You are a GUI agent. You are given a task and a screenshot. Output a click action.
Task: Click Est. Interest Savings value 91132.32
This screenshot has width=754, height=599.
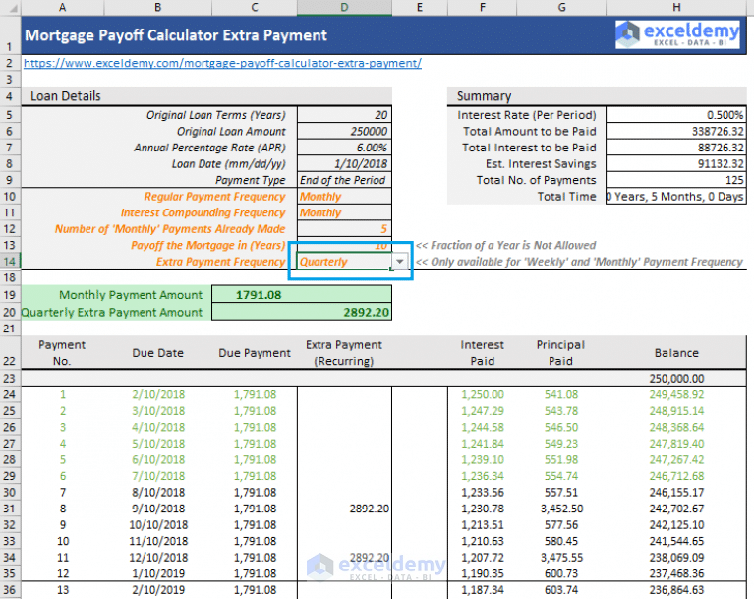coord(676,164)
